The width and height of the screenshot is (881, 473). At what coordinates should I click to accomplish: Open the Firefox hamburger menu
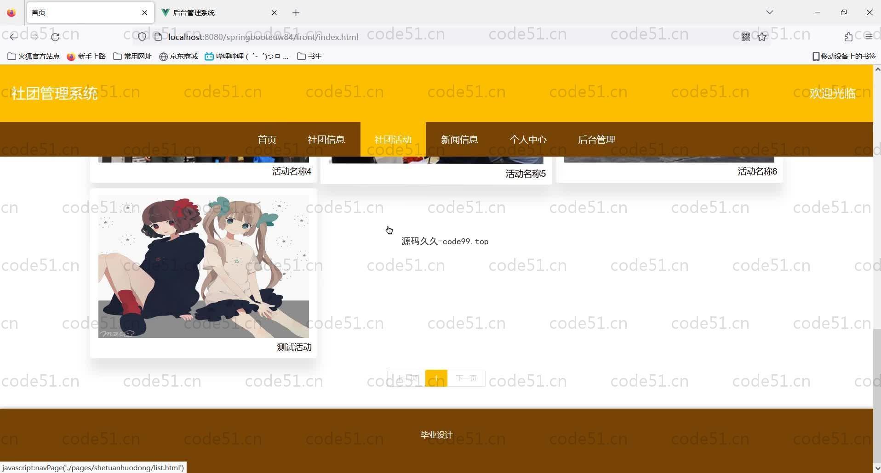coord(869,37)
